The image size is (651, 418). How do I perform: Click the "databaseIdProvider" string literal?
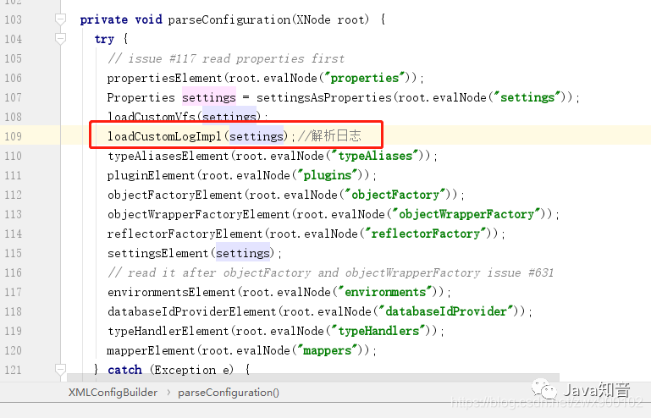click(446, 311)
